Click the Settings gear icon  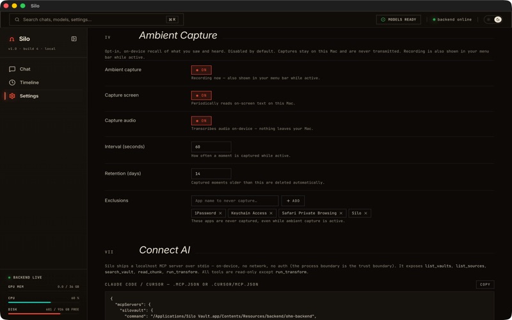pyautogui.click(x=12, y=96)
